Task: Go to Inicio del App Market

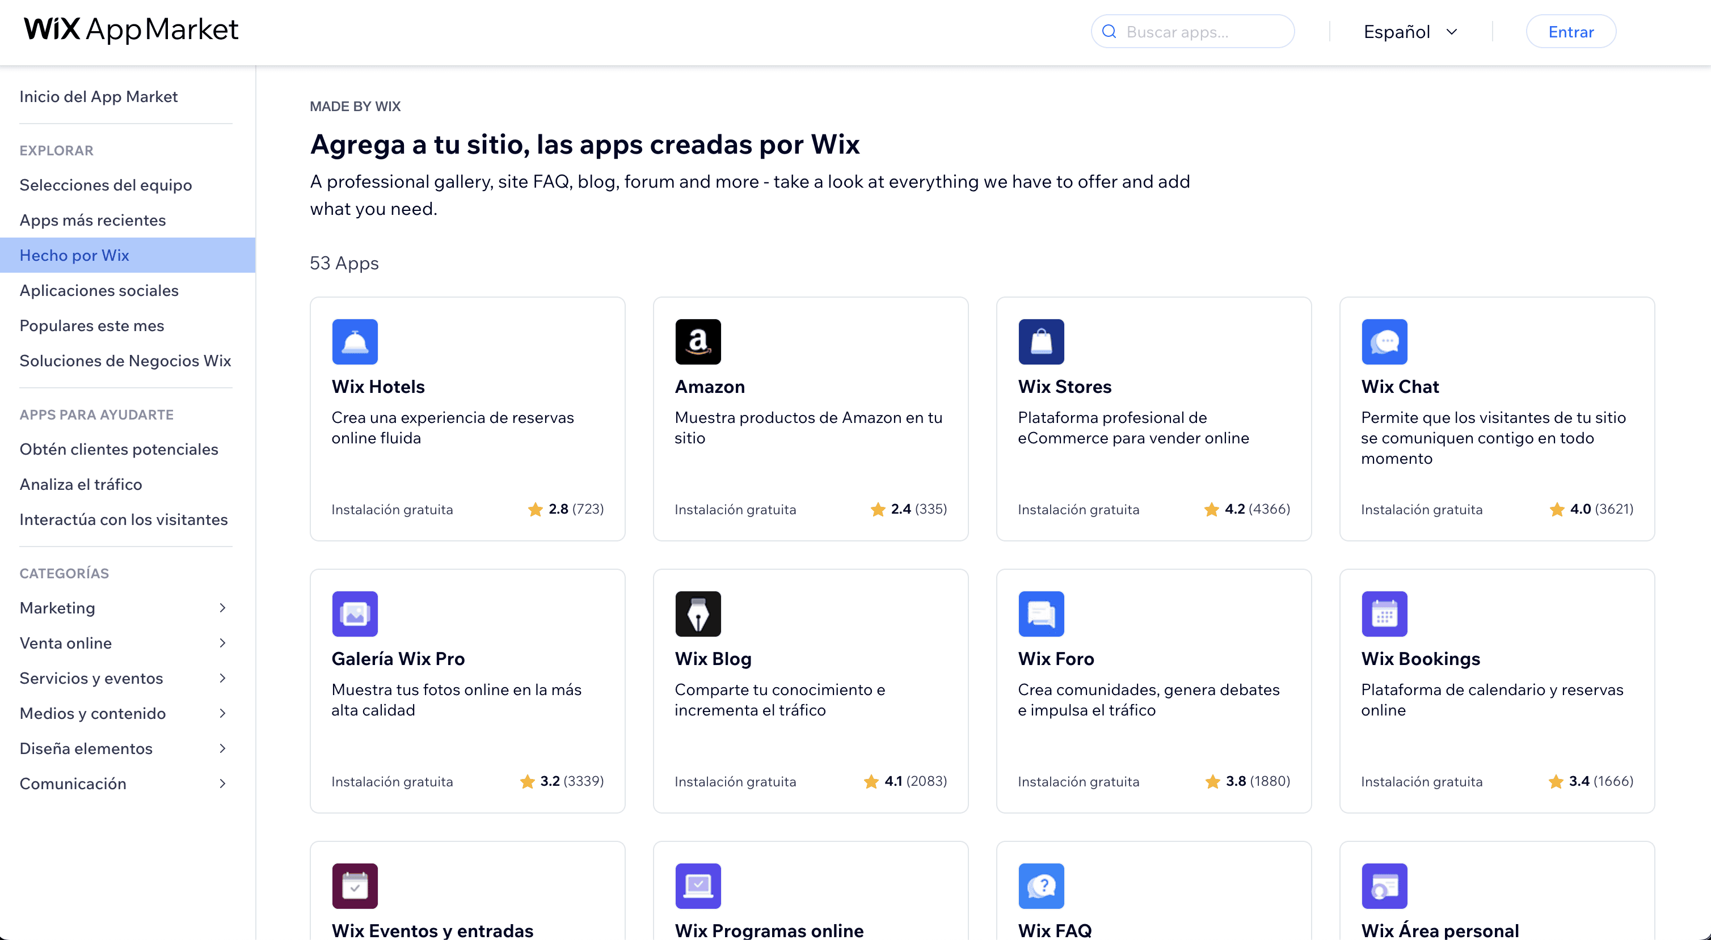Action: (98, 96)
